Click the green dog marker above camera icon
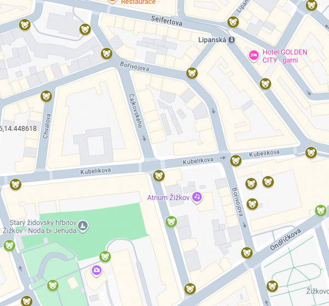Image resolution: width=329 pixels, height=306 pixels. pyautogui.click(x=105, y=256)
